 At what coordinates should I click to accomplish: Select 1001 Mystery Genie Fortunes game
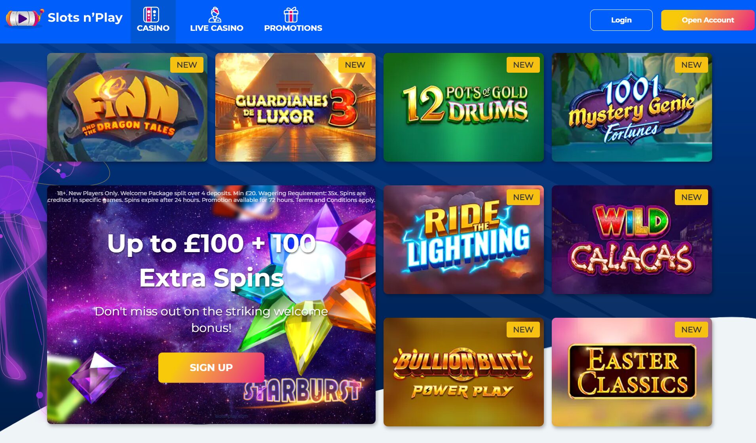tap(632, 107)
